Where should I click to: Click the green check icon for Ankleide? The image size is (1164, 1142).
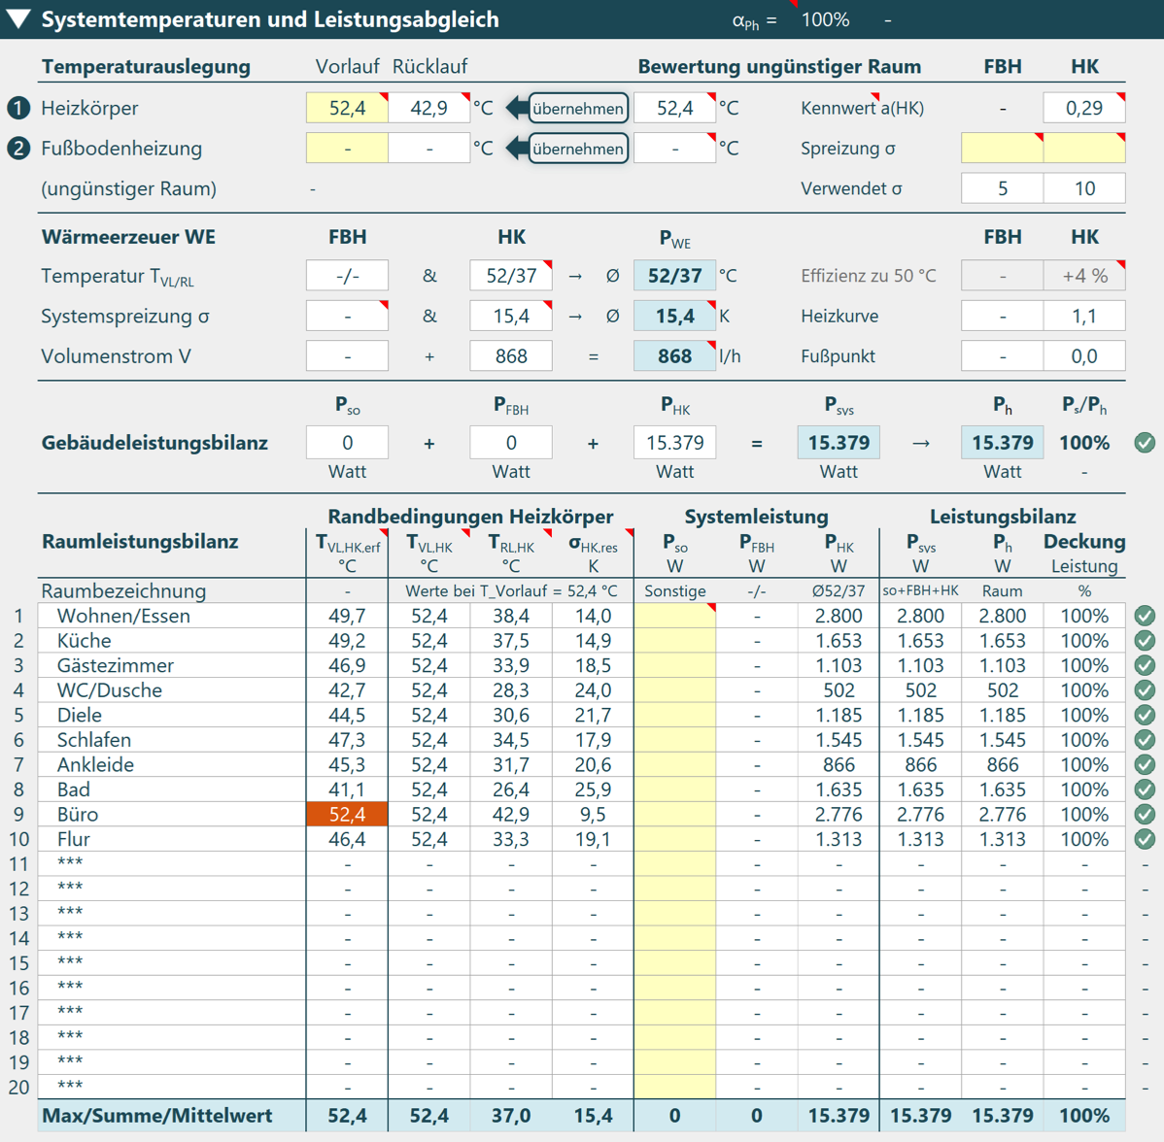(1145, 765)
